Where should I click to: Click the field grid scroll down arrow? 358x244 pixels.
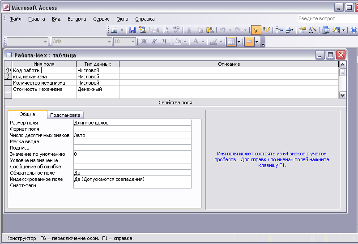342,95
